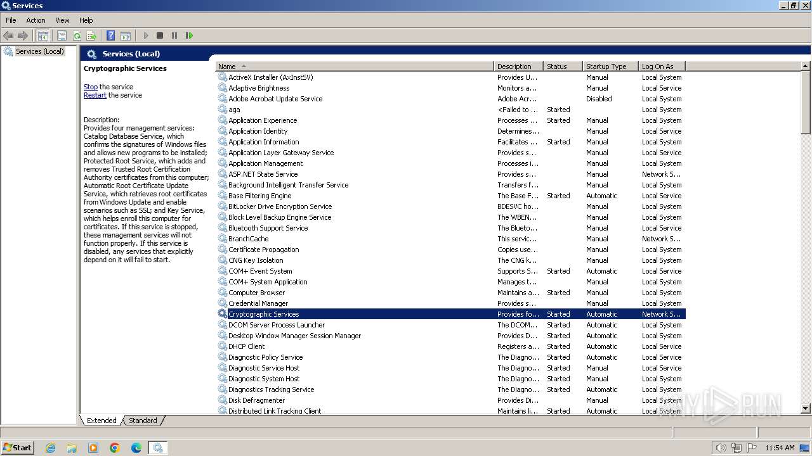Screen dimensions: 812x456
Task: Select the Bluetooth Support Service row
Action: tap(450, 228)
